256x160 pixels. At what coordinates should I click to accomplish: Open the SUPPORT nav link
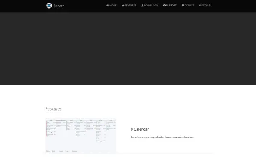coord(170,6)
